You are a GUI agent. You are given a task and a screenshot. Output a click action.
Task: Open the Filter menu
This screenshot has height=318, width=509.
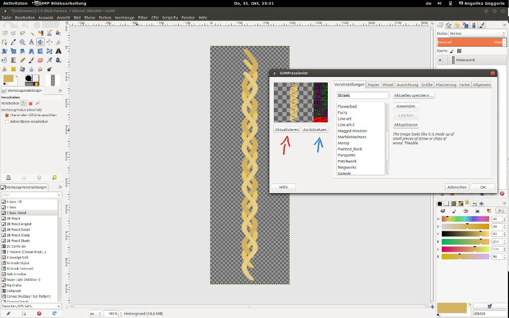142,17
